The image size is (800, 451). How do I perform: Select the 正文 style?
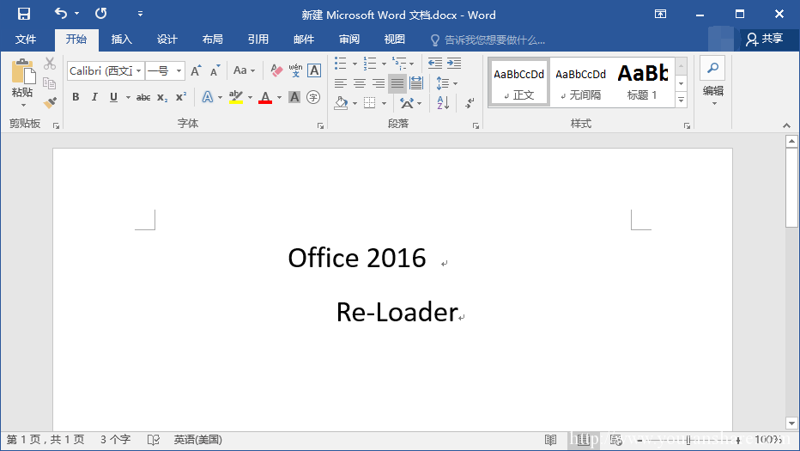click(518, 82)
